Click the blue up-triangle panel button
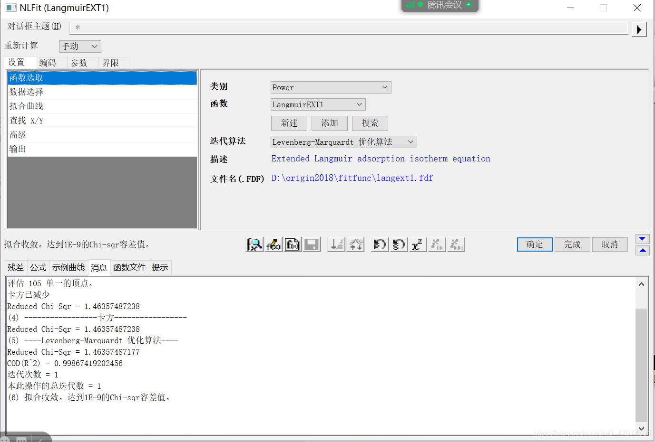 coord(642,250)
